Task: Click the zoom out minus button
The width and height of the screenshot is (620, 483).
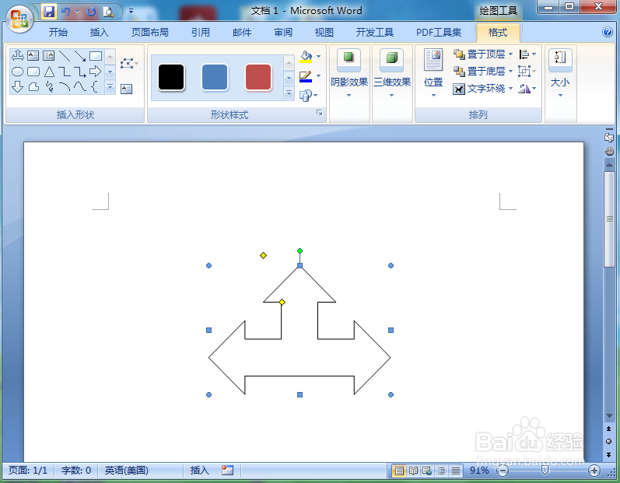Action: click(x=503, y=471)
